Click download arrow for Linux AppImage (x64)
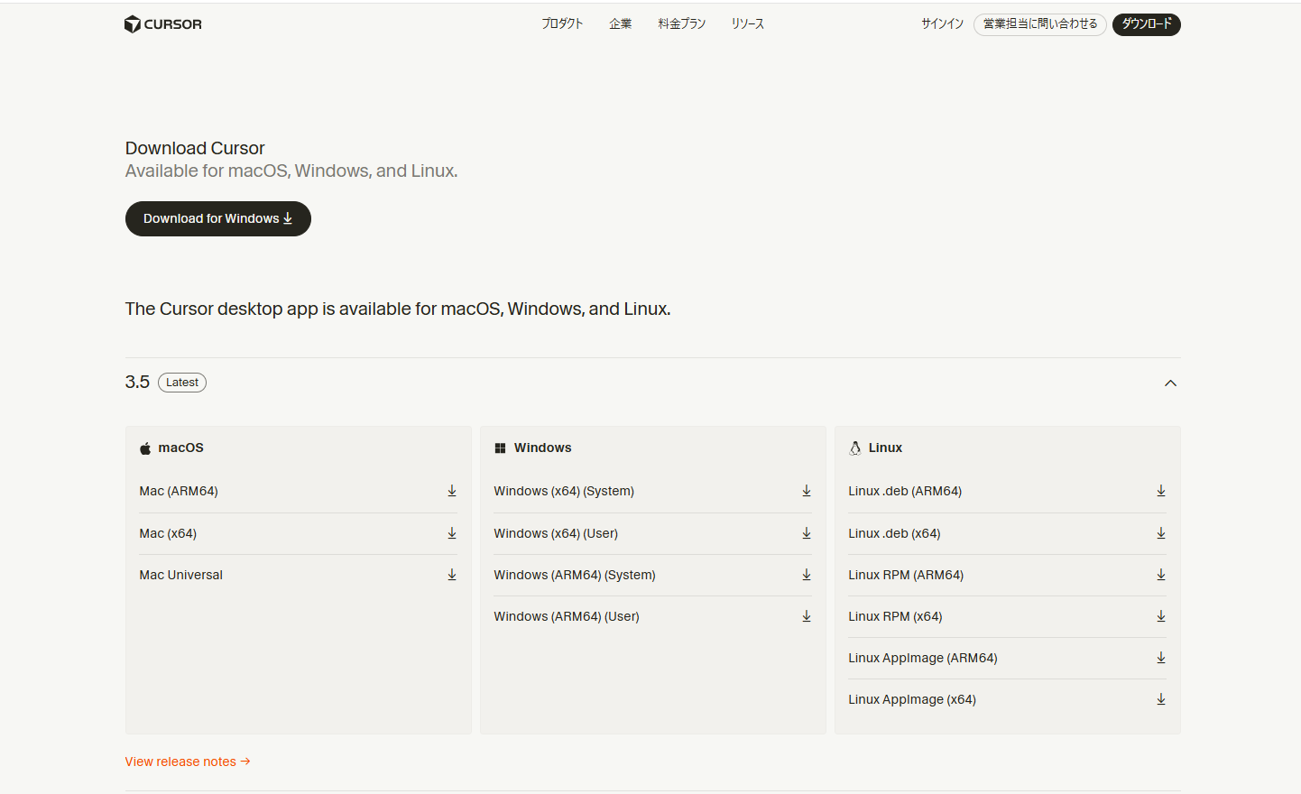The height and width of the screenshot is (794, 1301). [1161, 699]
